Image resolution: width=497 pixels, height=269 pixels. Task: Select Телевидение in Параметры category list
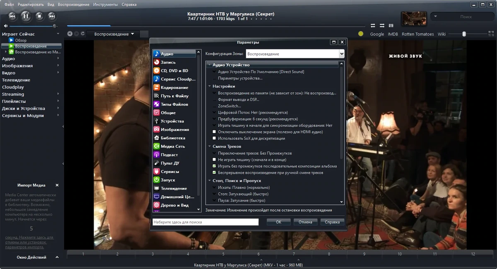[x=174, y=188]
